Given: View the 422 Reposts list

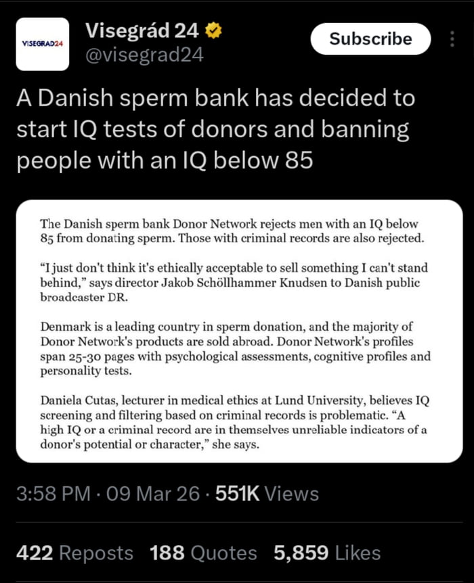Looking at the screenshot, I should pyautogui.click(x=74, y=553).
